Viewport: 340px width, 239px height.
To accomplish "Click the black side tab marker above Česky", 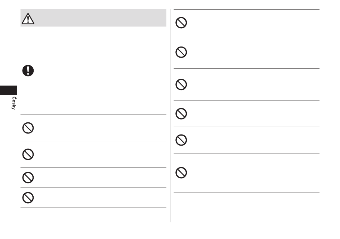I will pos(8,91).
